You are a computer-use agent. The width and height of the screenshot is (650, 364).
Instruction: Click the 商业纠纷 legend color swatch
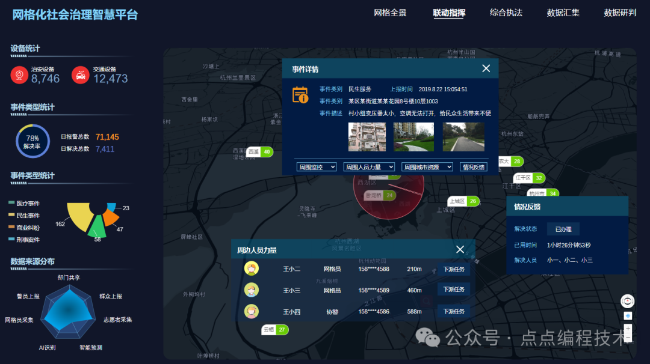click(11, 226)
